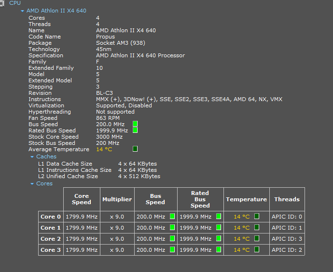The image size is (333, 272).
Task: Click the Multiplier column header
Action: (x=117, y=199)
